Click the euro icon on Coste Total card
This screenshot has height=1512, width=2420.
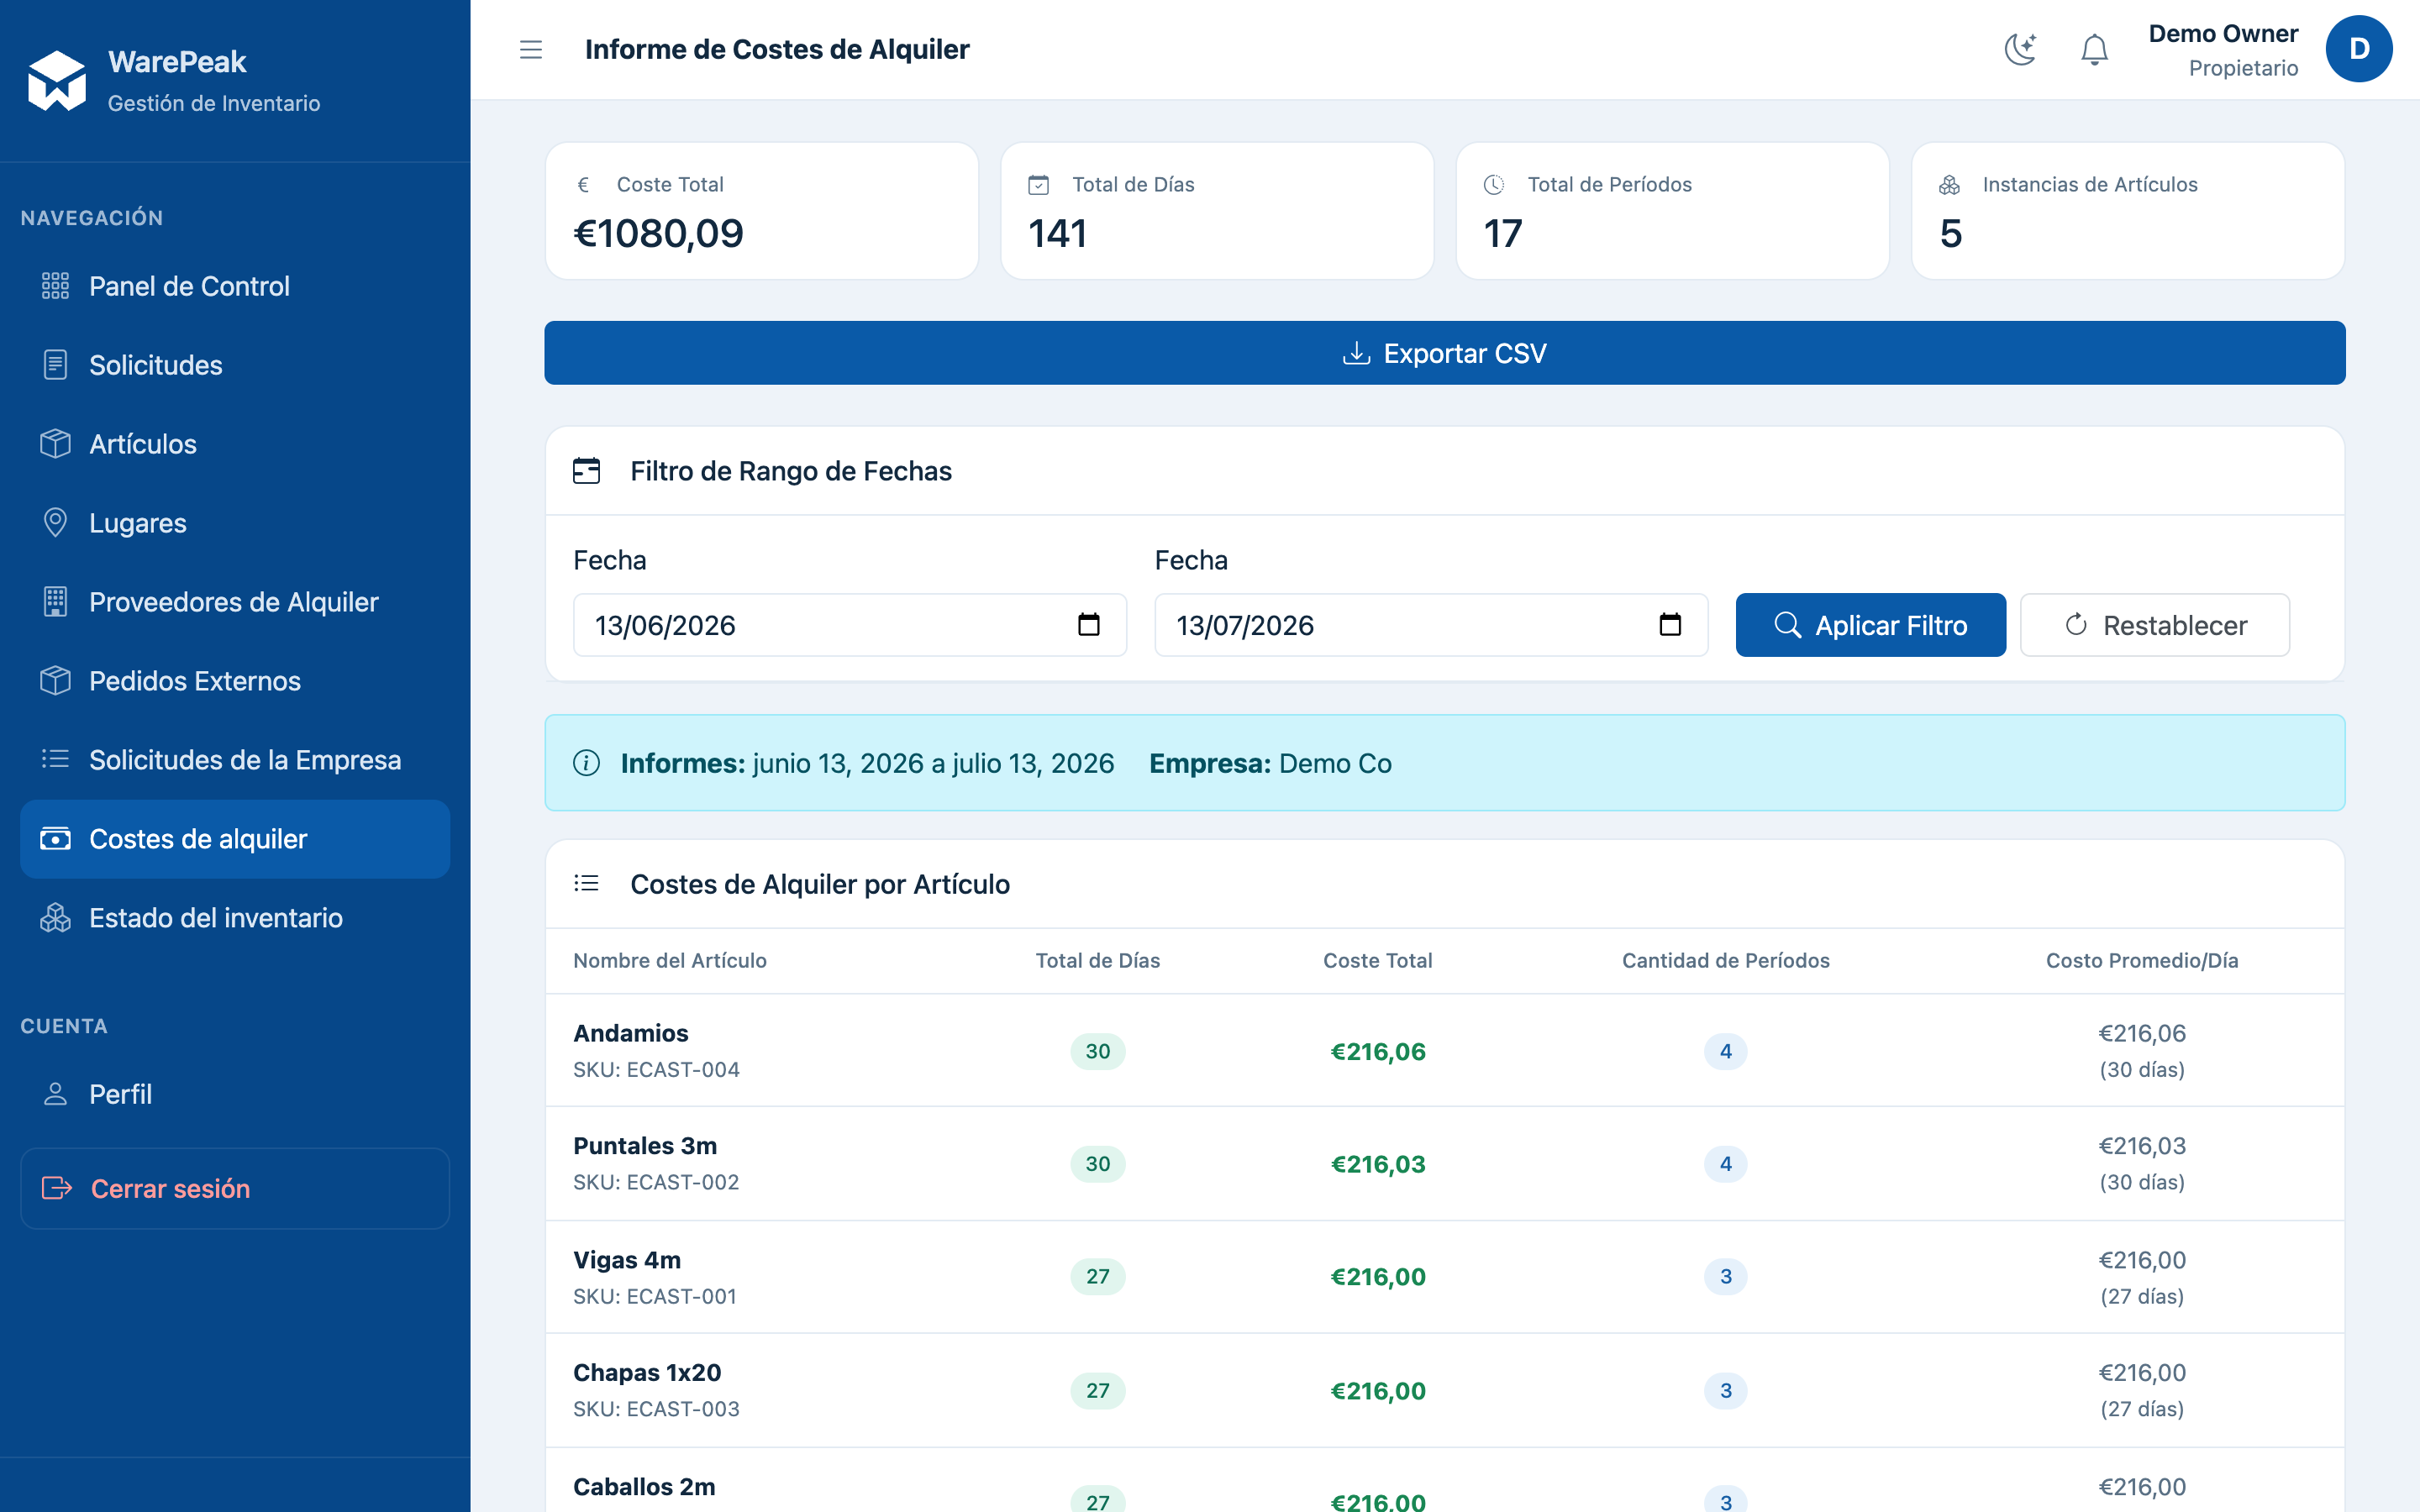pyautogui.click(x=584, y=185)
